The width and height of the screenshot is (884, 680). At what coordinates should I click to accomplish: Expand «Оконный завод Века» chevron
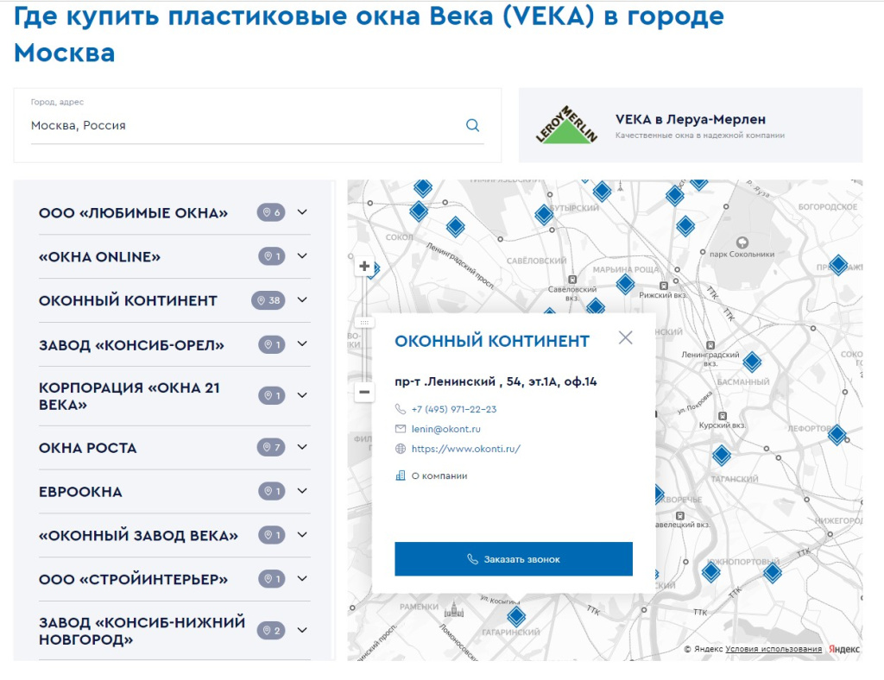302,535
